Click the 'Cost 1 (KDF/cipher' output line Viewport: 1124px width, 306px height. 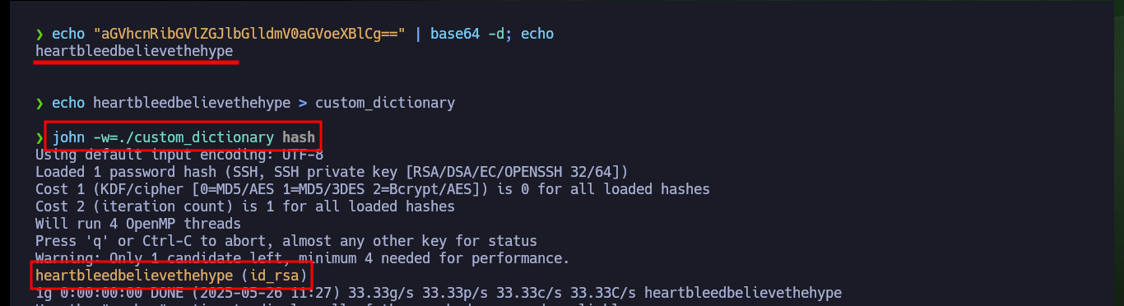pos(373,189)
